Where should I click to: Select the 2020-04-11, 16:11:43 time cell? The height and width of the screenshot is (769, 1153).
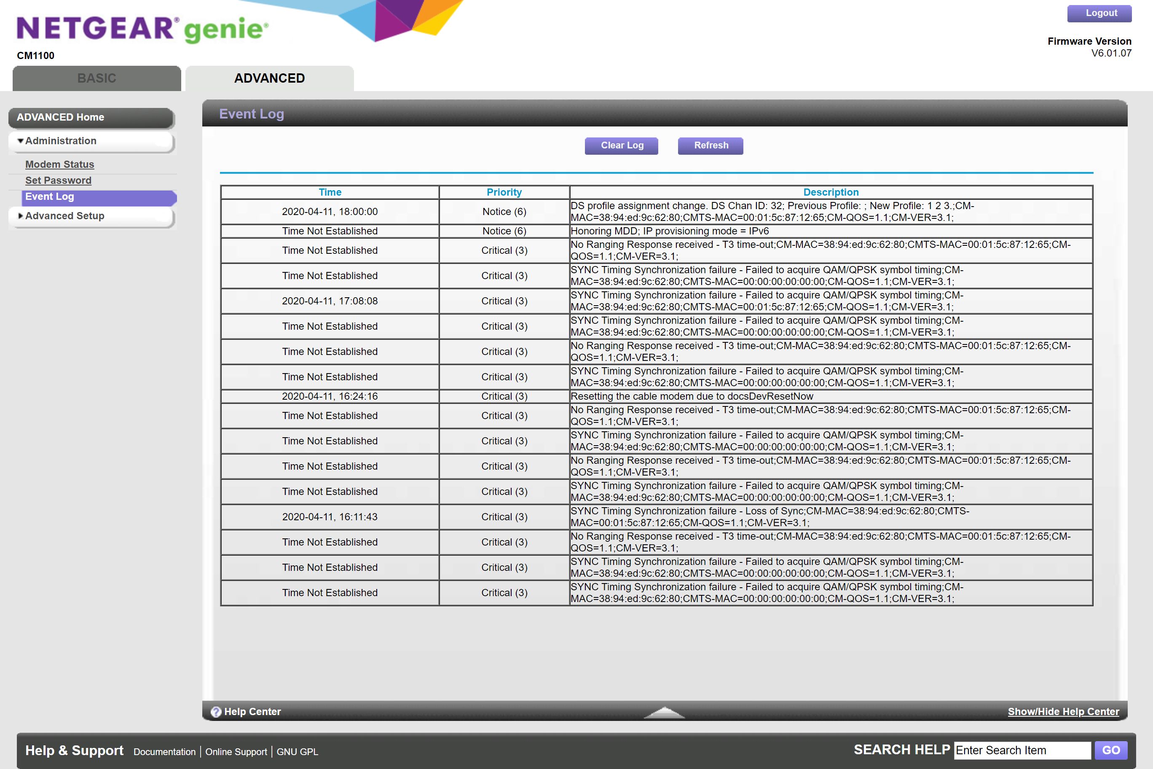coord(330,517)
